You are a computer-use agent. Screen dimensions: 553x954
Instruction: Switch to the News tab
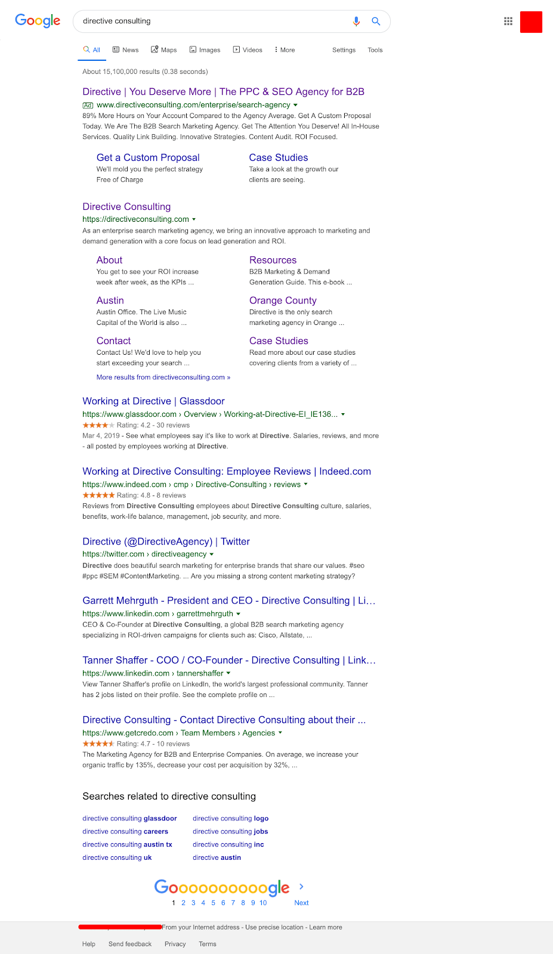click(x=125, y=50)
